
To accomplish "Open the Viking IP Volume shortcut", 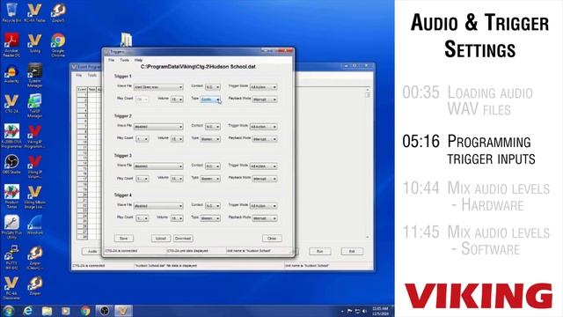I will point(35,166).
